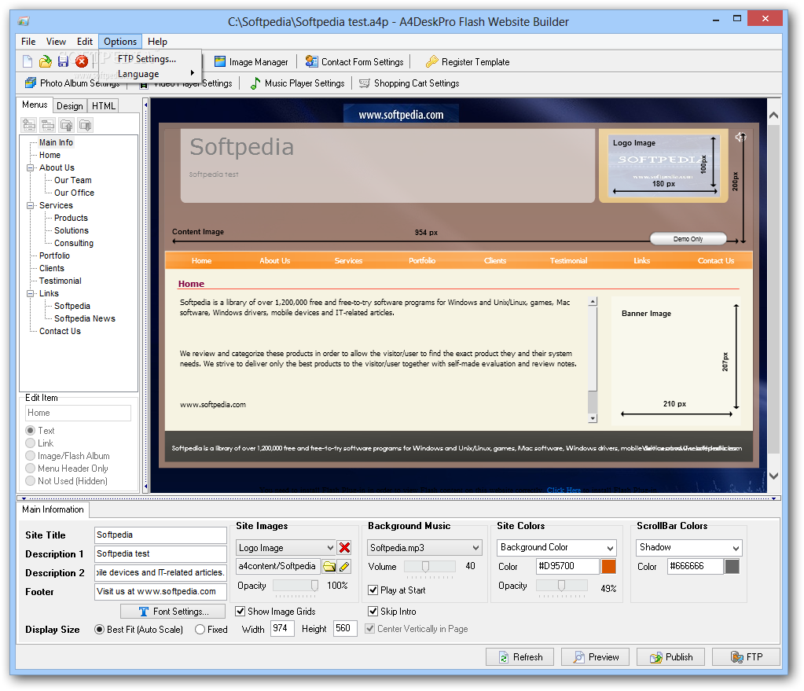Follow the Click Here Flash plugin link

pos(564,490)
